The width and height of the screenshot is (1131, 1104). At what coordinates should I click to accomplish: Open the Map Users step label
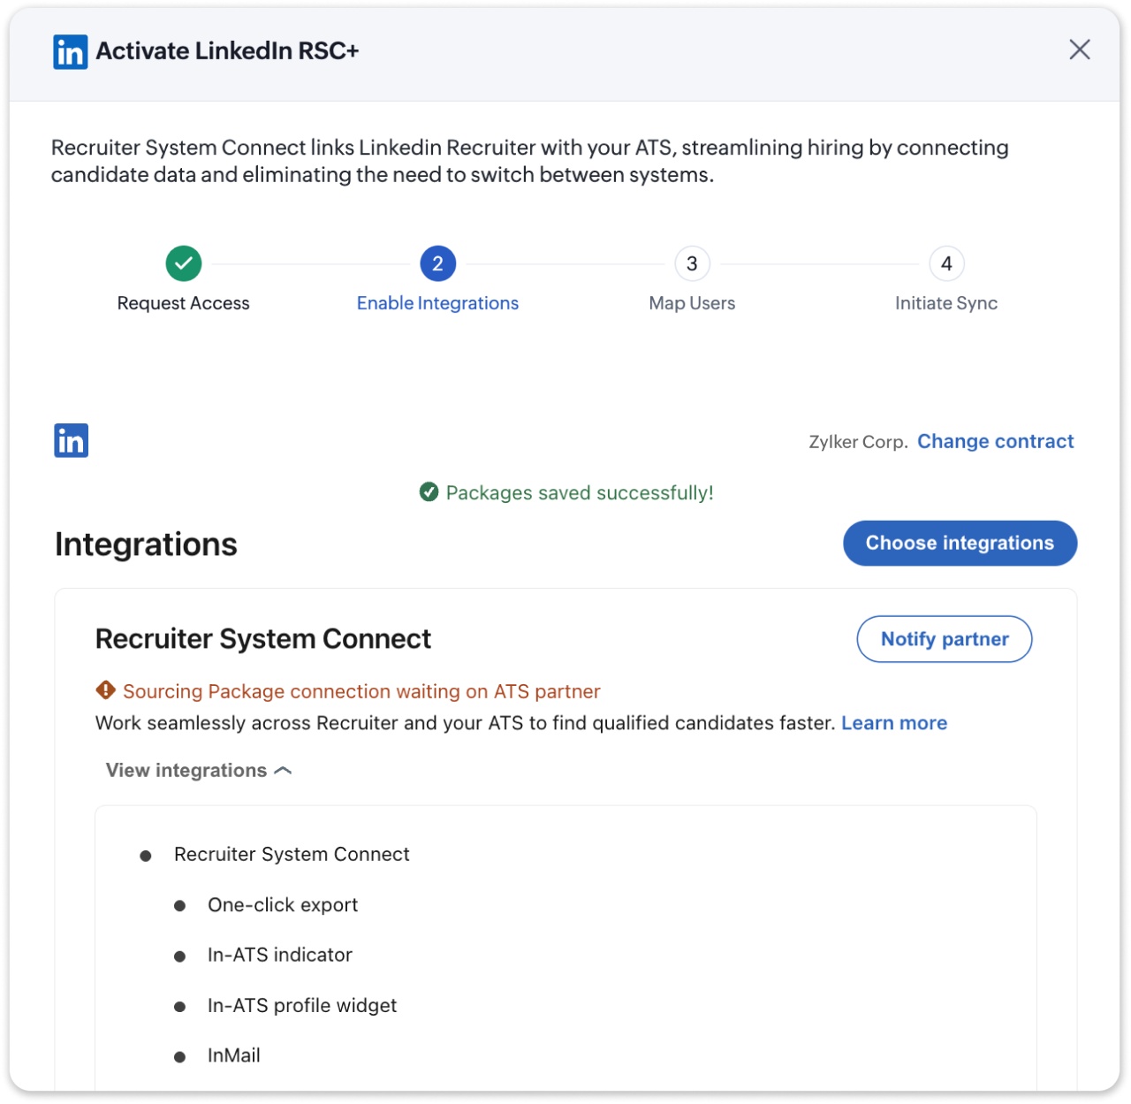(x=692, y=303)
